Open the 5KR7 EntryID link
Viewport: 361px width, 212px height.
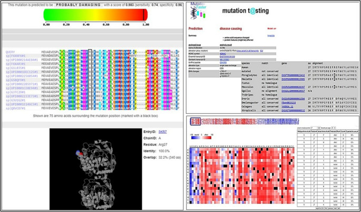tap(162, 132)
